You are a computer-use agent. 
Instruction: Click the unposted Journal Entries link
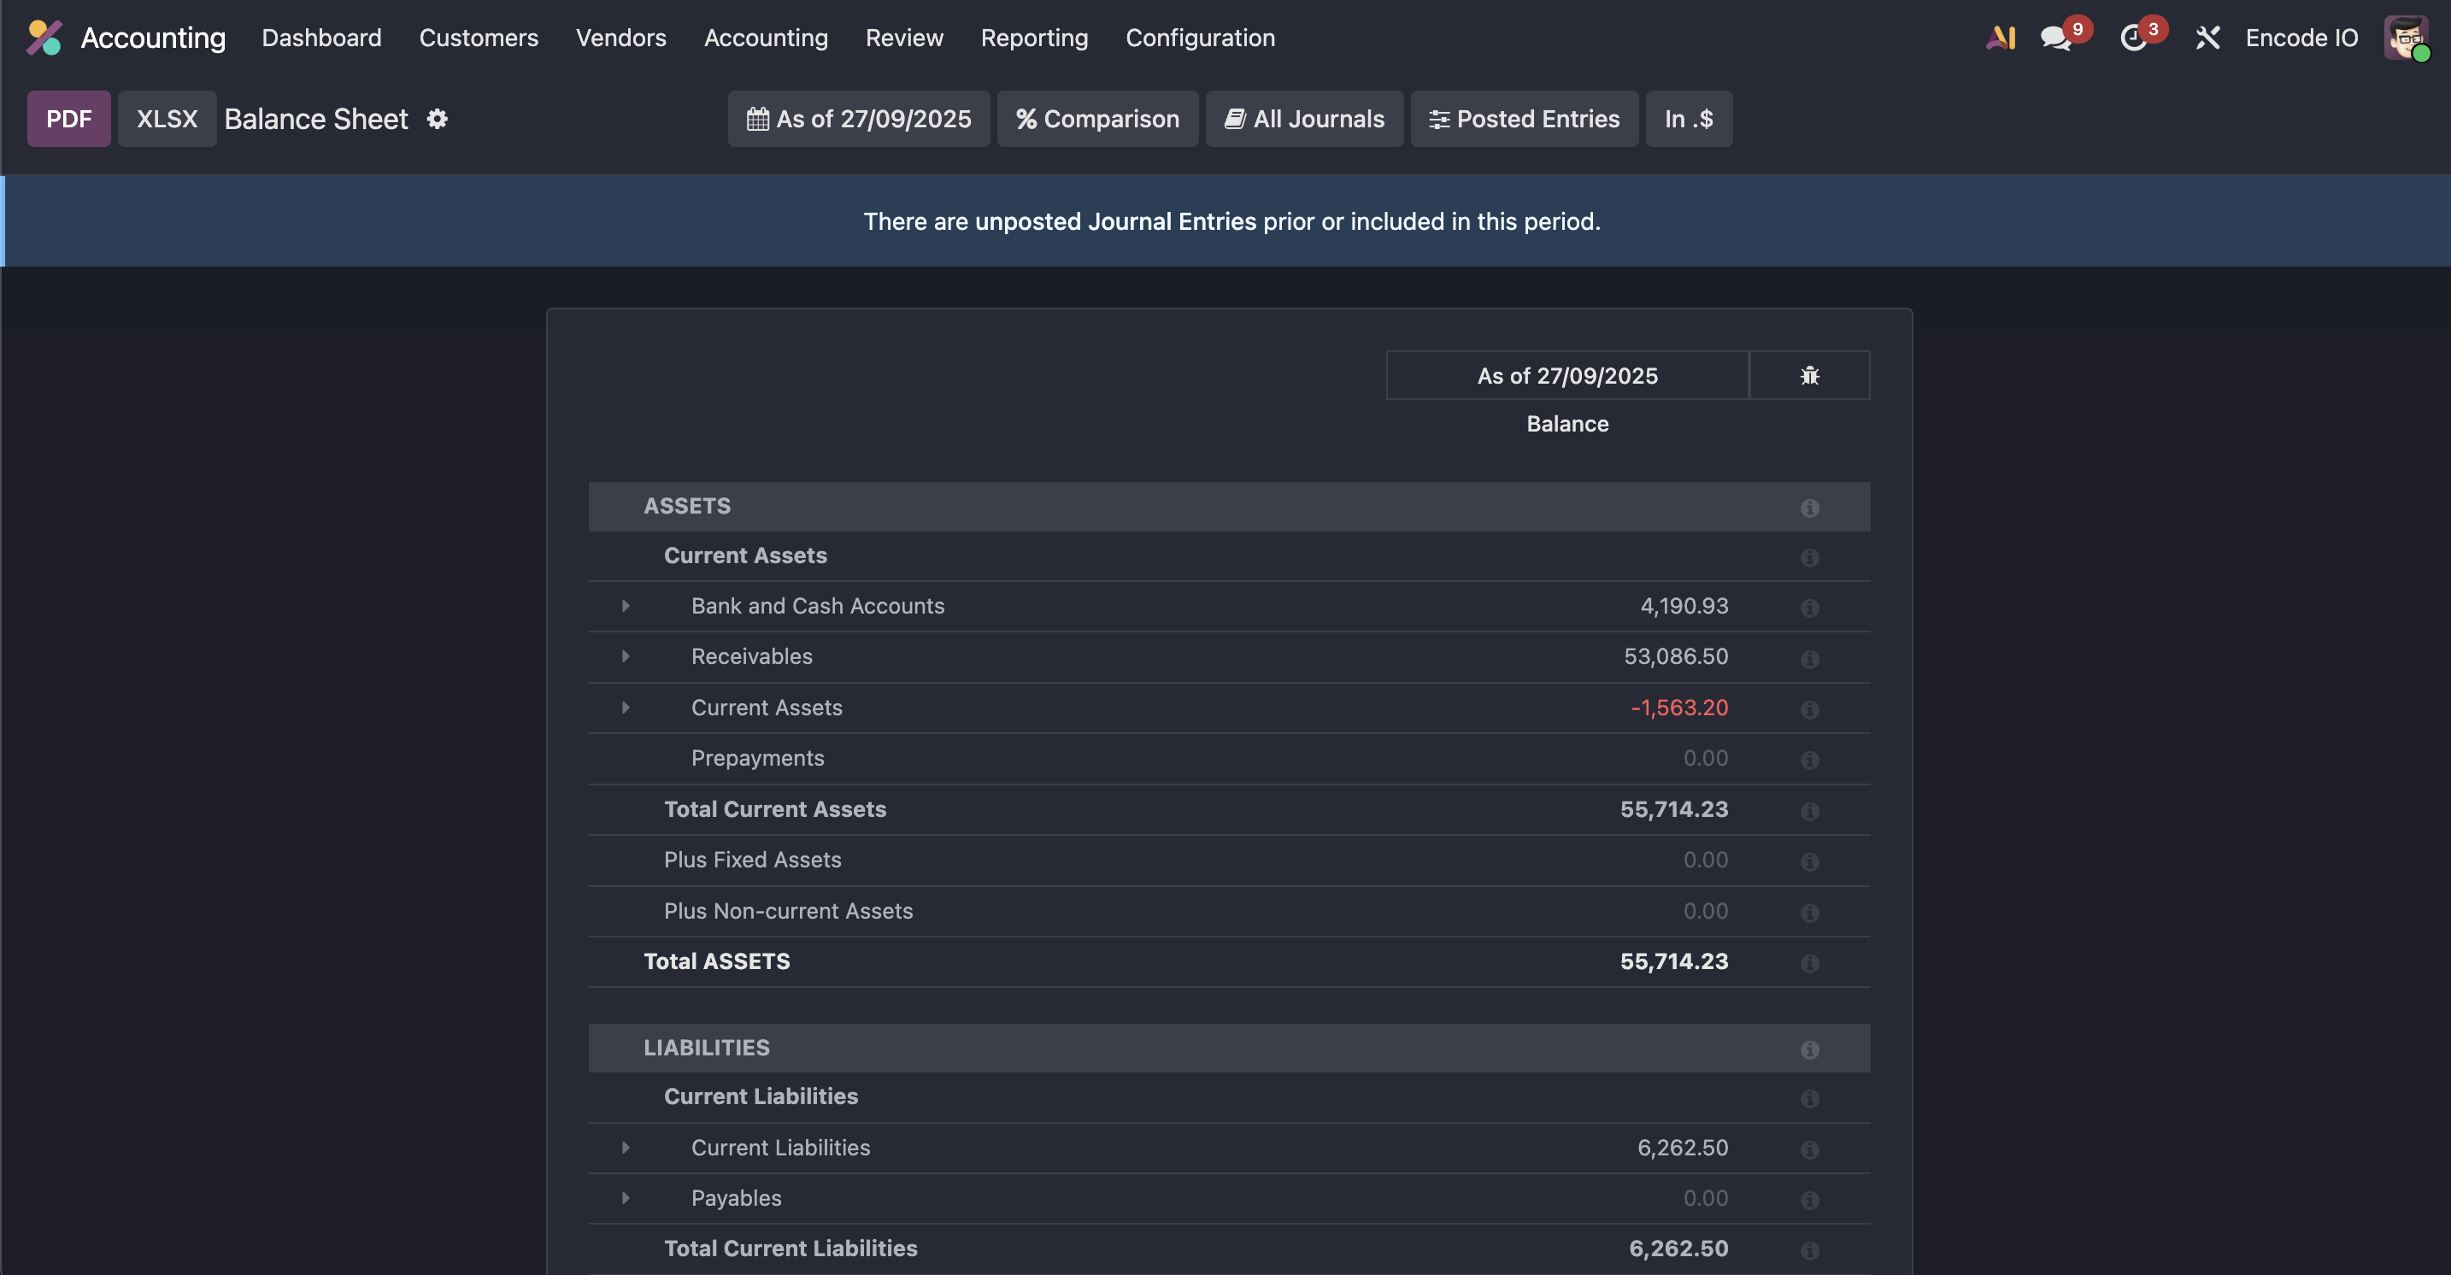coord(1115,221)
